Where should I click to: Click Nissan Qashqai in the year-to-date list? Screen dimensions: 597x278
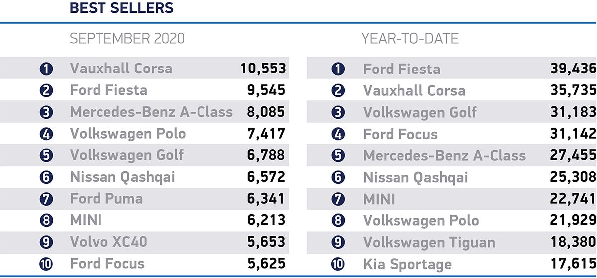tap(415, 177)
